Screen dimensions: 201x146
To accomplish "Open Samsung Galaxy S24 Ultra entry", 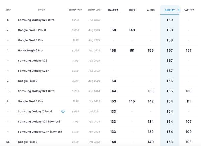I will [x=36, y=91].
